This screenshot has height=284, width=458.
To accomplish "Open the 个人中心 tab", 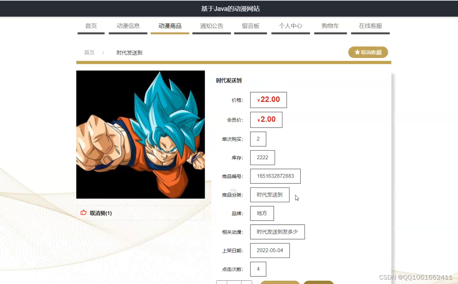I will [291, 26].
